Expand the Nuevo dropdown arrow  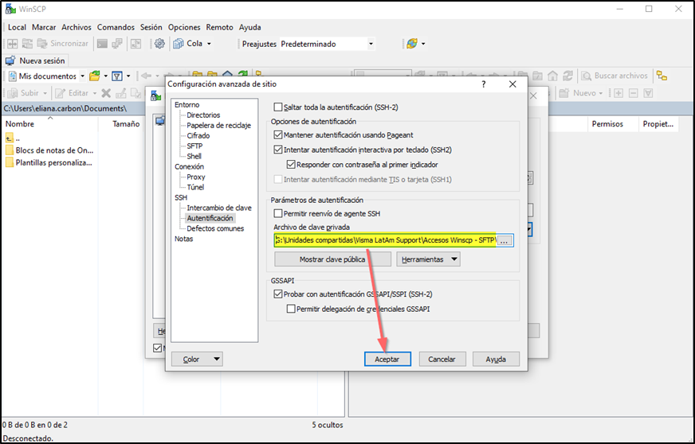coord(601,93)
